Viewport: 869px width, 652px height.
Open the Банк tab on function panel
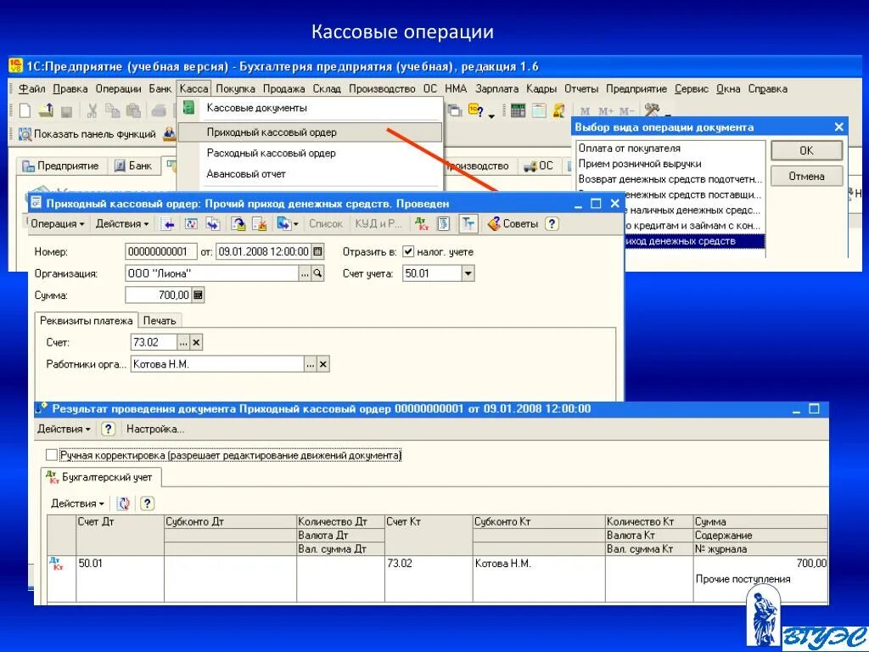133,166
